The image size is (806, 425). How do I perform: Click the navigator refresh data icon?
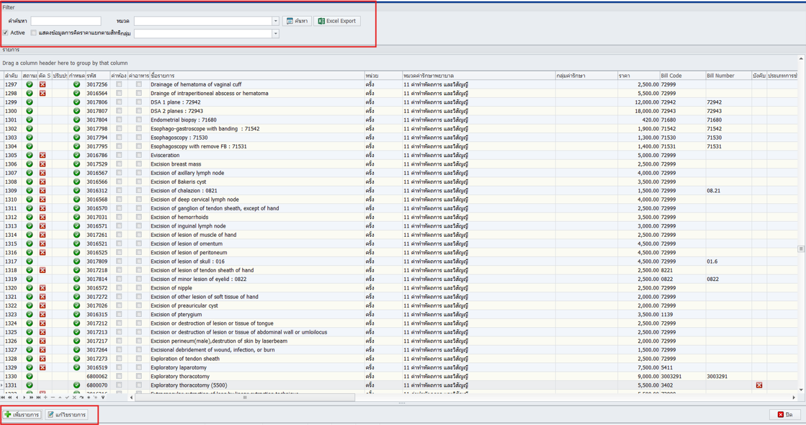pyautogui.click(x=82, y=397)
